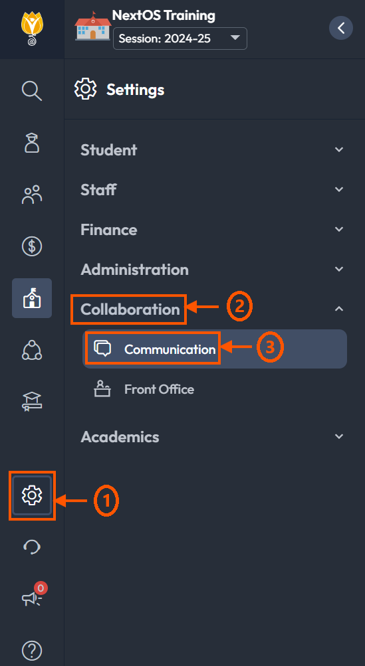Collapse the Collaboration section chevron

click(339, 309)
